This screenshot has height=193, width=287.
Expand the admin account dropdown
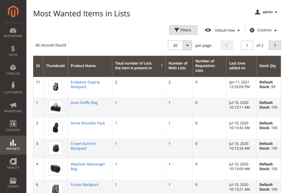[x=266, y=12]
